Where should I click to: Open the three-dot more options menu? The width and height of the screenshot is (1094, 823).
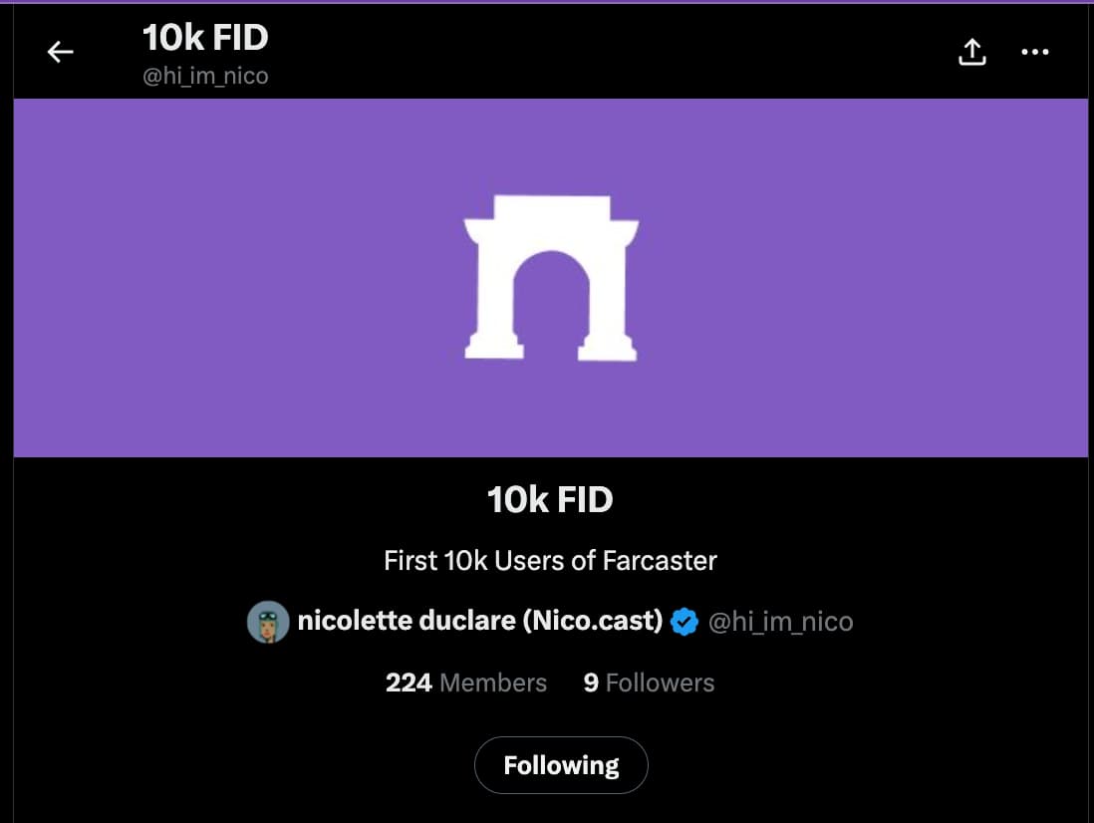[x=1035, y=53]
